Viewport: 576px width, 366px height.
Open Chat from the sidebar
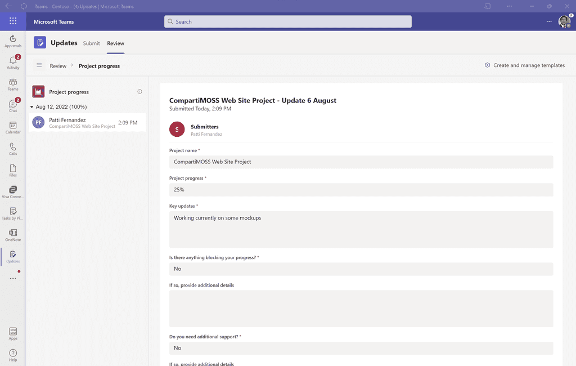coord(13,105)
